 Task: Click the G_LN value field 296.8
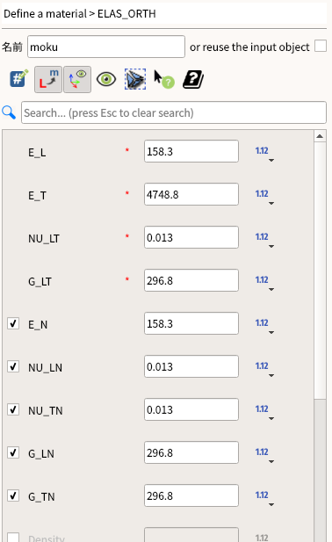pos(191,452)
